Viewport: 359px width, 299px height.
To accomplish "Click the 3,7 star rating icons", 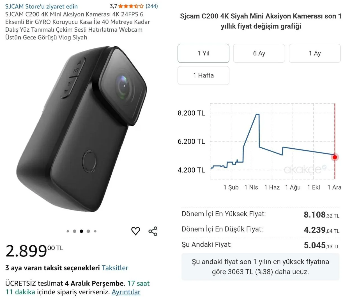I will pos(131,6).
